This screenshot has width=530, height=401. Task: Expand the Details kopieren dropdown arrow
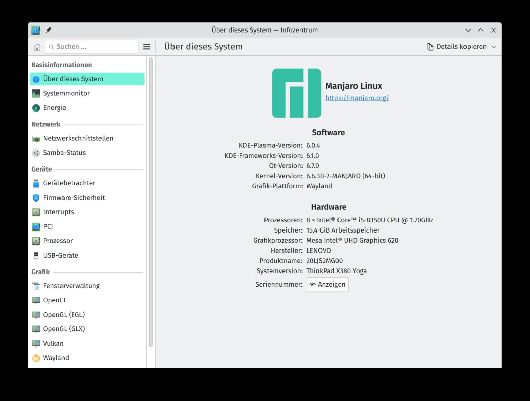pyautogui.click(x=494, y=47)
